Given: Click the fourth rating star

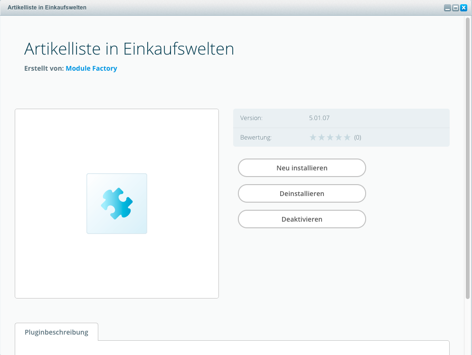Looking at the screenshot, I should 339,138.
